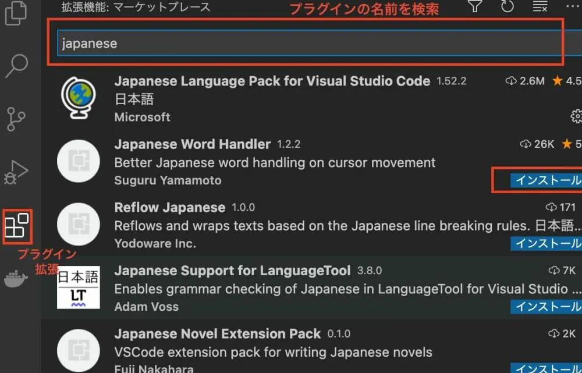Install the Japanese Word Handler extension

tap(547, 180)
